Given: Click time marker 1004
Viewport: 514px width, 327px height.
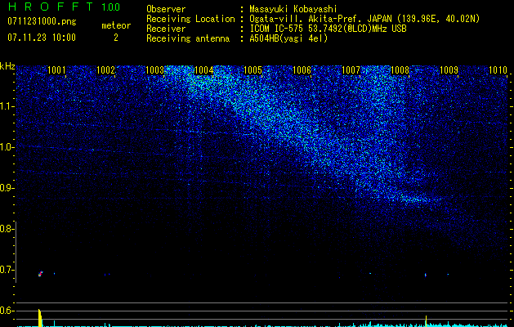Looking at the screenshot, I should tap(204, 70).
